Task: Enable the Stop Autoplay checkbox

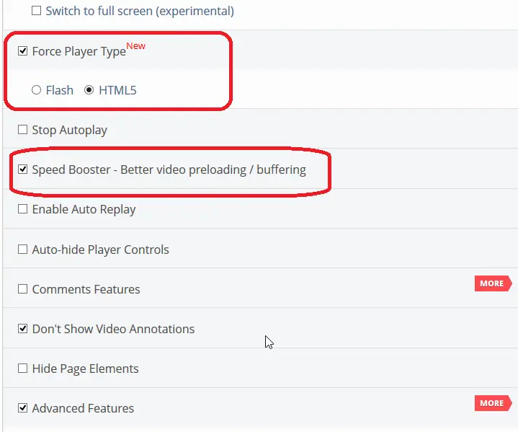Action: [23, 131]
